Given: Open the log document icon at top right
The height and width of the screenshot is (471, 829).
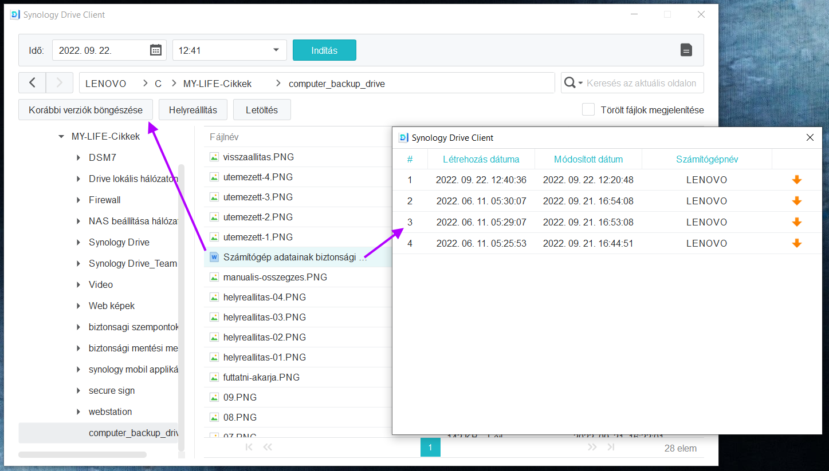Looking at the screenshot, I should (x=686, y=50).
